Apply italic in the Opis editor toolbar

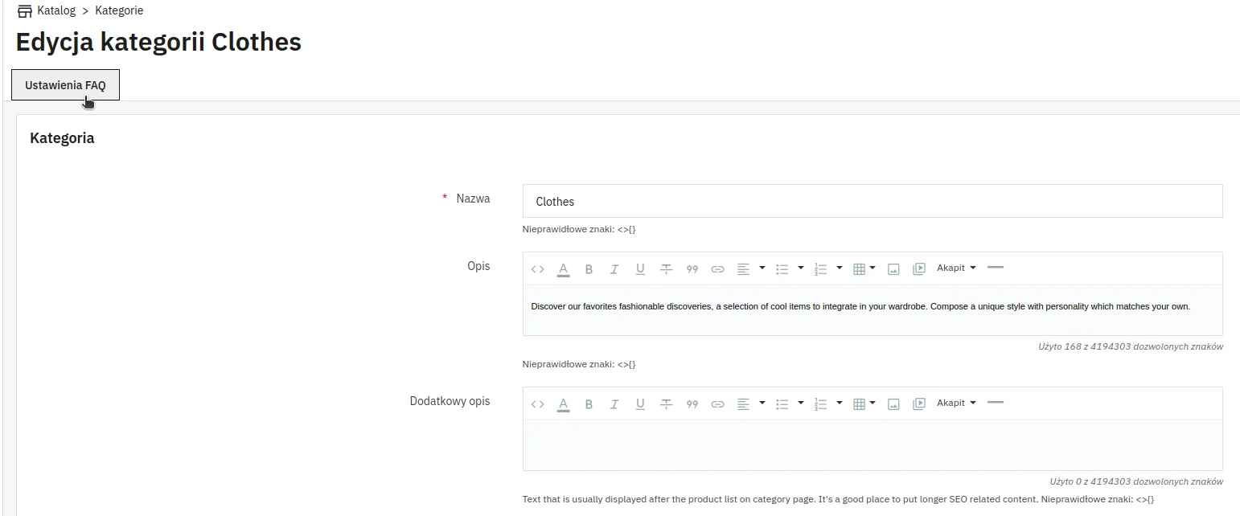pyautogui.click(x=614, y=269)
